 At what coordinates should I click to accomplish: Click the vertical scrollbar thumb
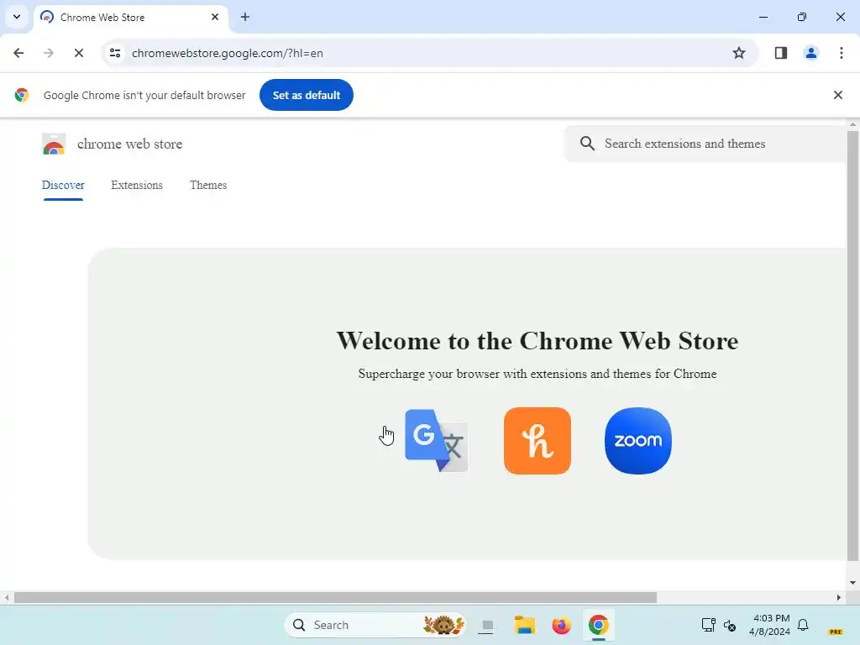(x=852, y=345)
